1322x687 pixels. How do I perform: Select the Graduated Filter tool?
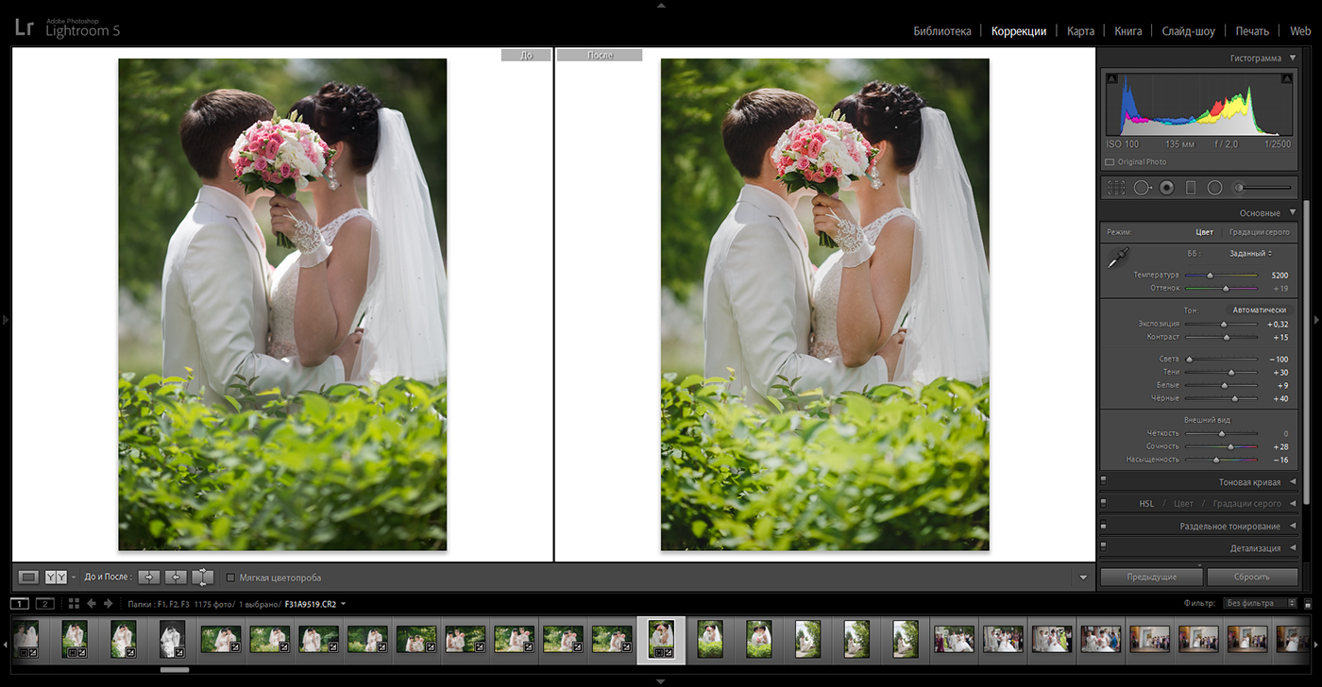pos(1191,188)
